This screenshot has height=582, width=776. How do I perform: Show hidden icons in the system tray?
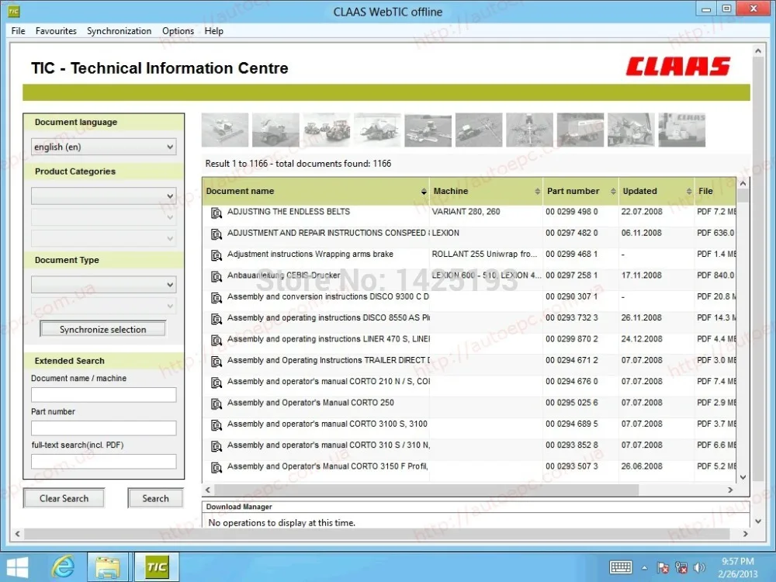tap(645, 569)
